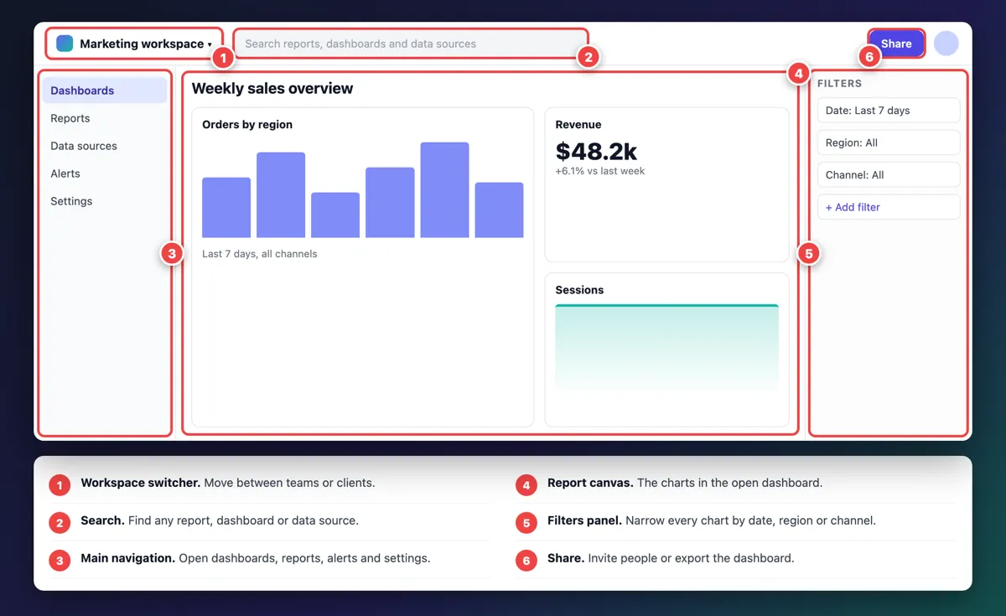1006x616 pixels.
Task: Open the Region: All filter
Action: point(888,142)
